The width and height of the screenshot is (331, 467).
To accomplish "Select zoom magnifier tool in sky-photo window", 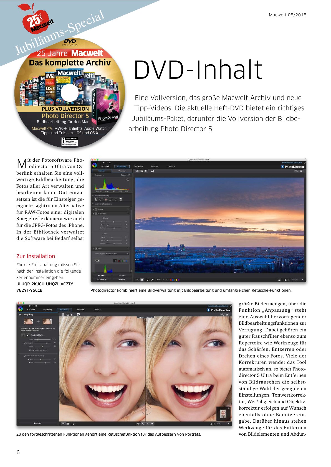I will [297, 171].
